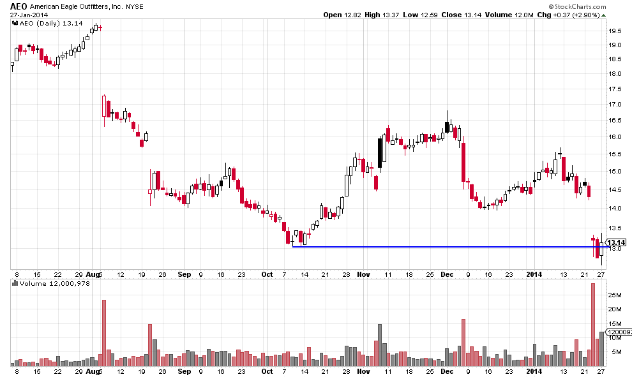Click the candlestick icon beside AEO (Daily)

point(15,24)
